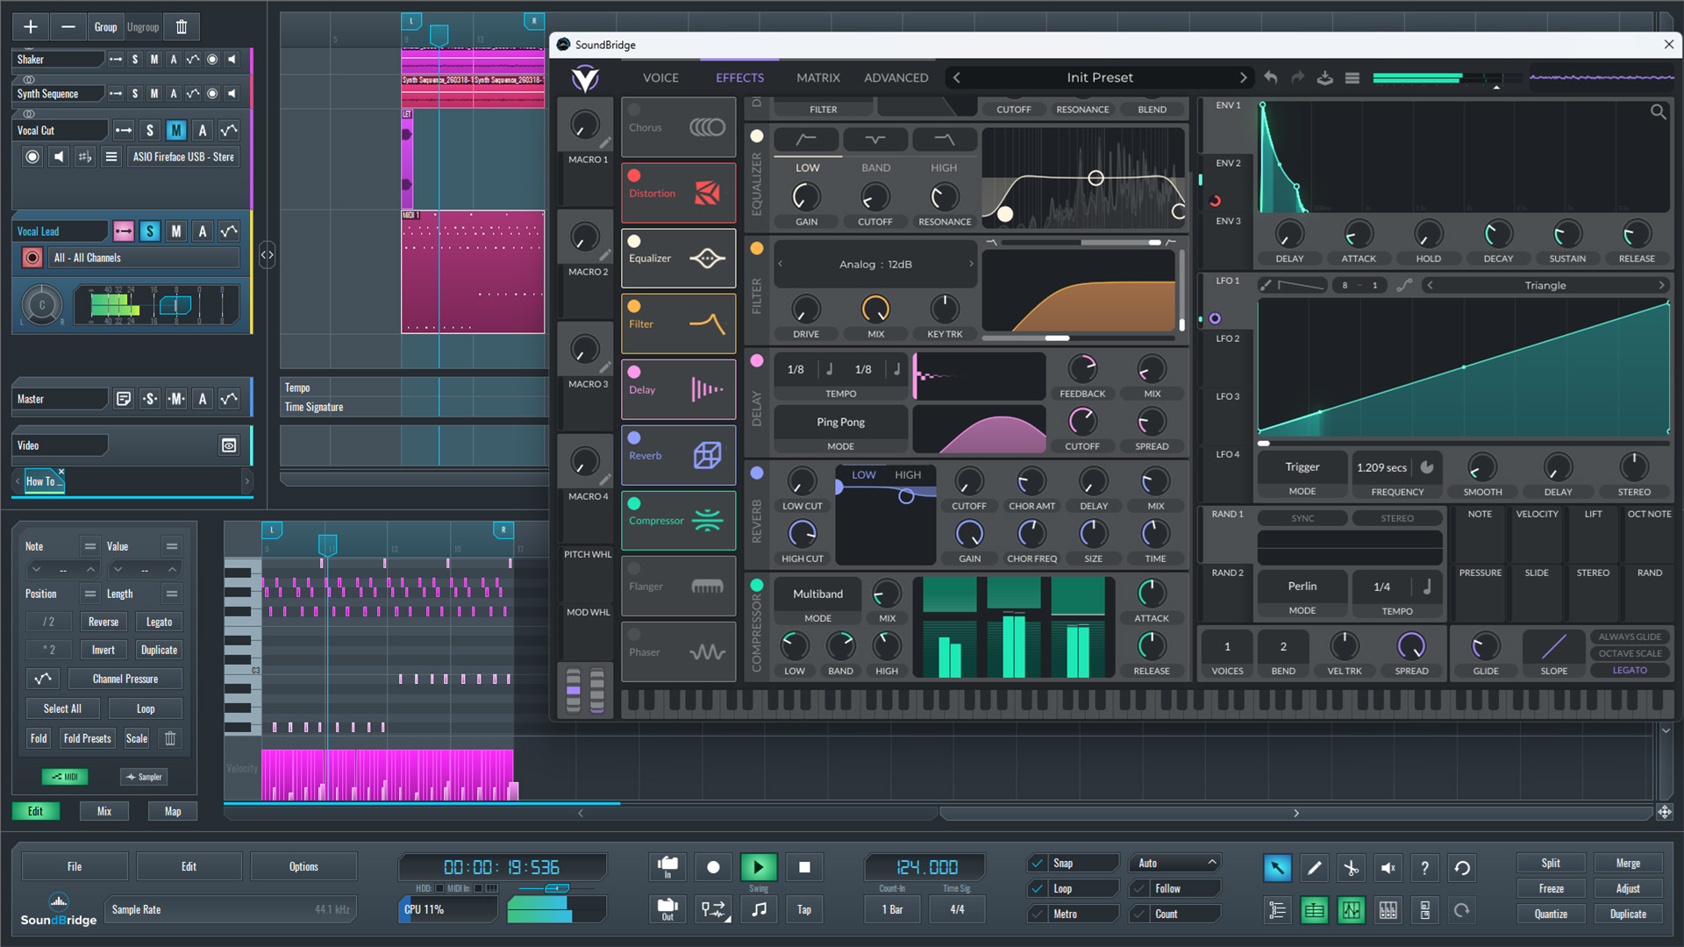The image size is (1684, 947).
Task: Click the piano roll view icon in the toolbar
Action: 1388,910
